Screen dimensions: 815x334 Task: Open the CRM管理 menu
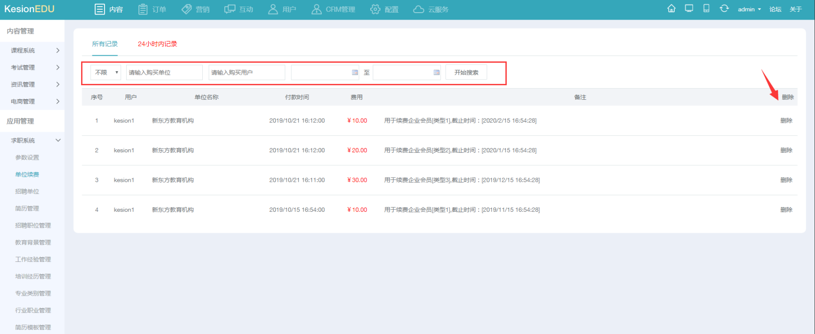pos(334,9)
